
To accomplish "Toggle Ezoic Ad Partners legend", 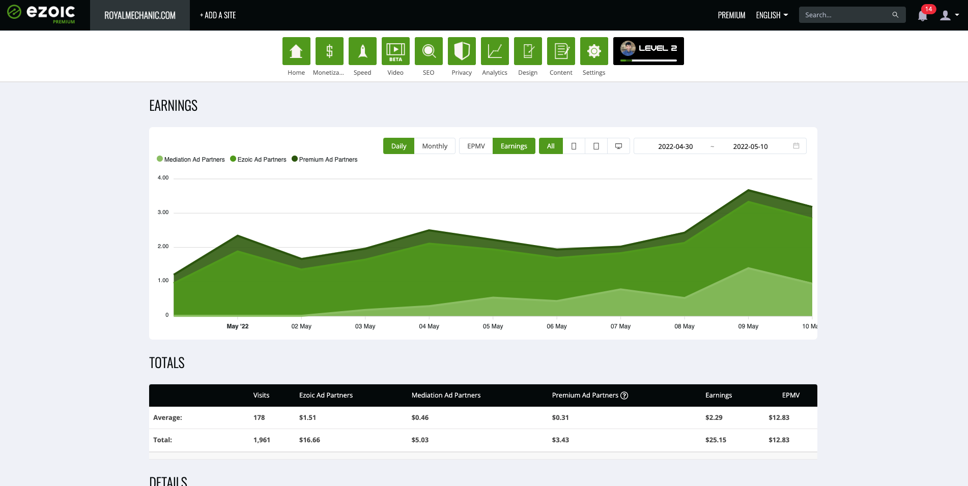I will [x=258, y=159].
